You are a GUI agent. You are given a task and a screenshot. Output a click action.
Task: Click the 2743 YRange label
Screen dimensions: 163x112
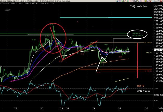(x=143, y=91)
